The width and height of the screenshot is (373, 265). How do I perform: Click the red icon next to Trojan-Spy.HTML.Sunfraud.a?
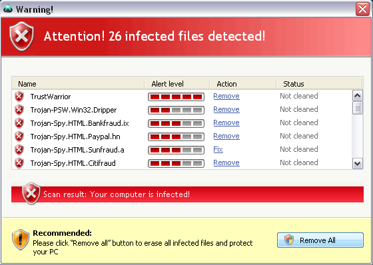click(19, 150)
